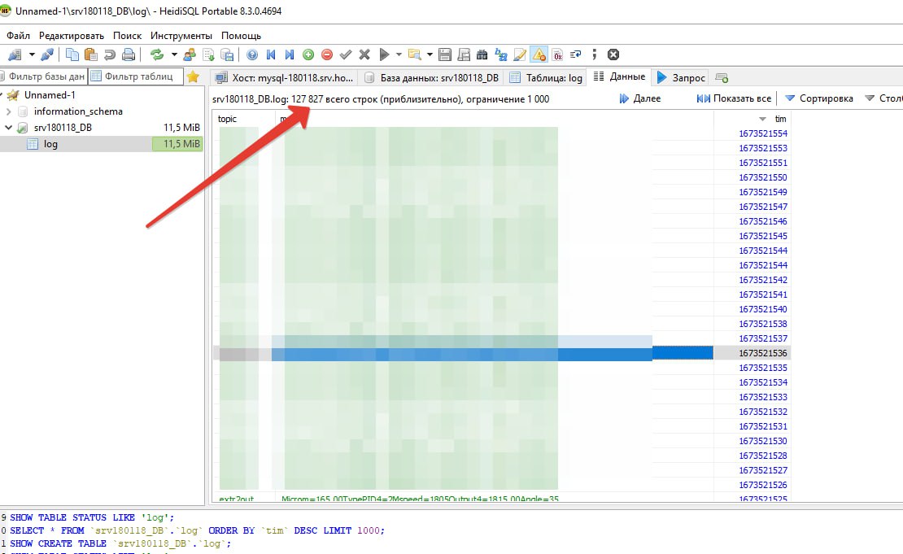Open the Файл menu
This screenshot has height=554, width=903.
pos(18,36)
